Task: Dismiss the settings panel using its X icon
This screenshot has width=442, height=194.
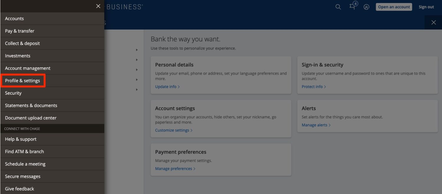Action: point(433,22)
